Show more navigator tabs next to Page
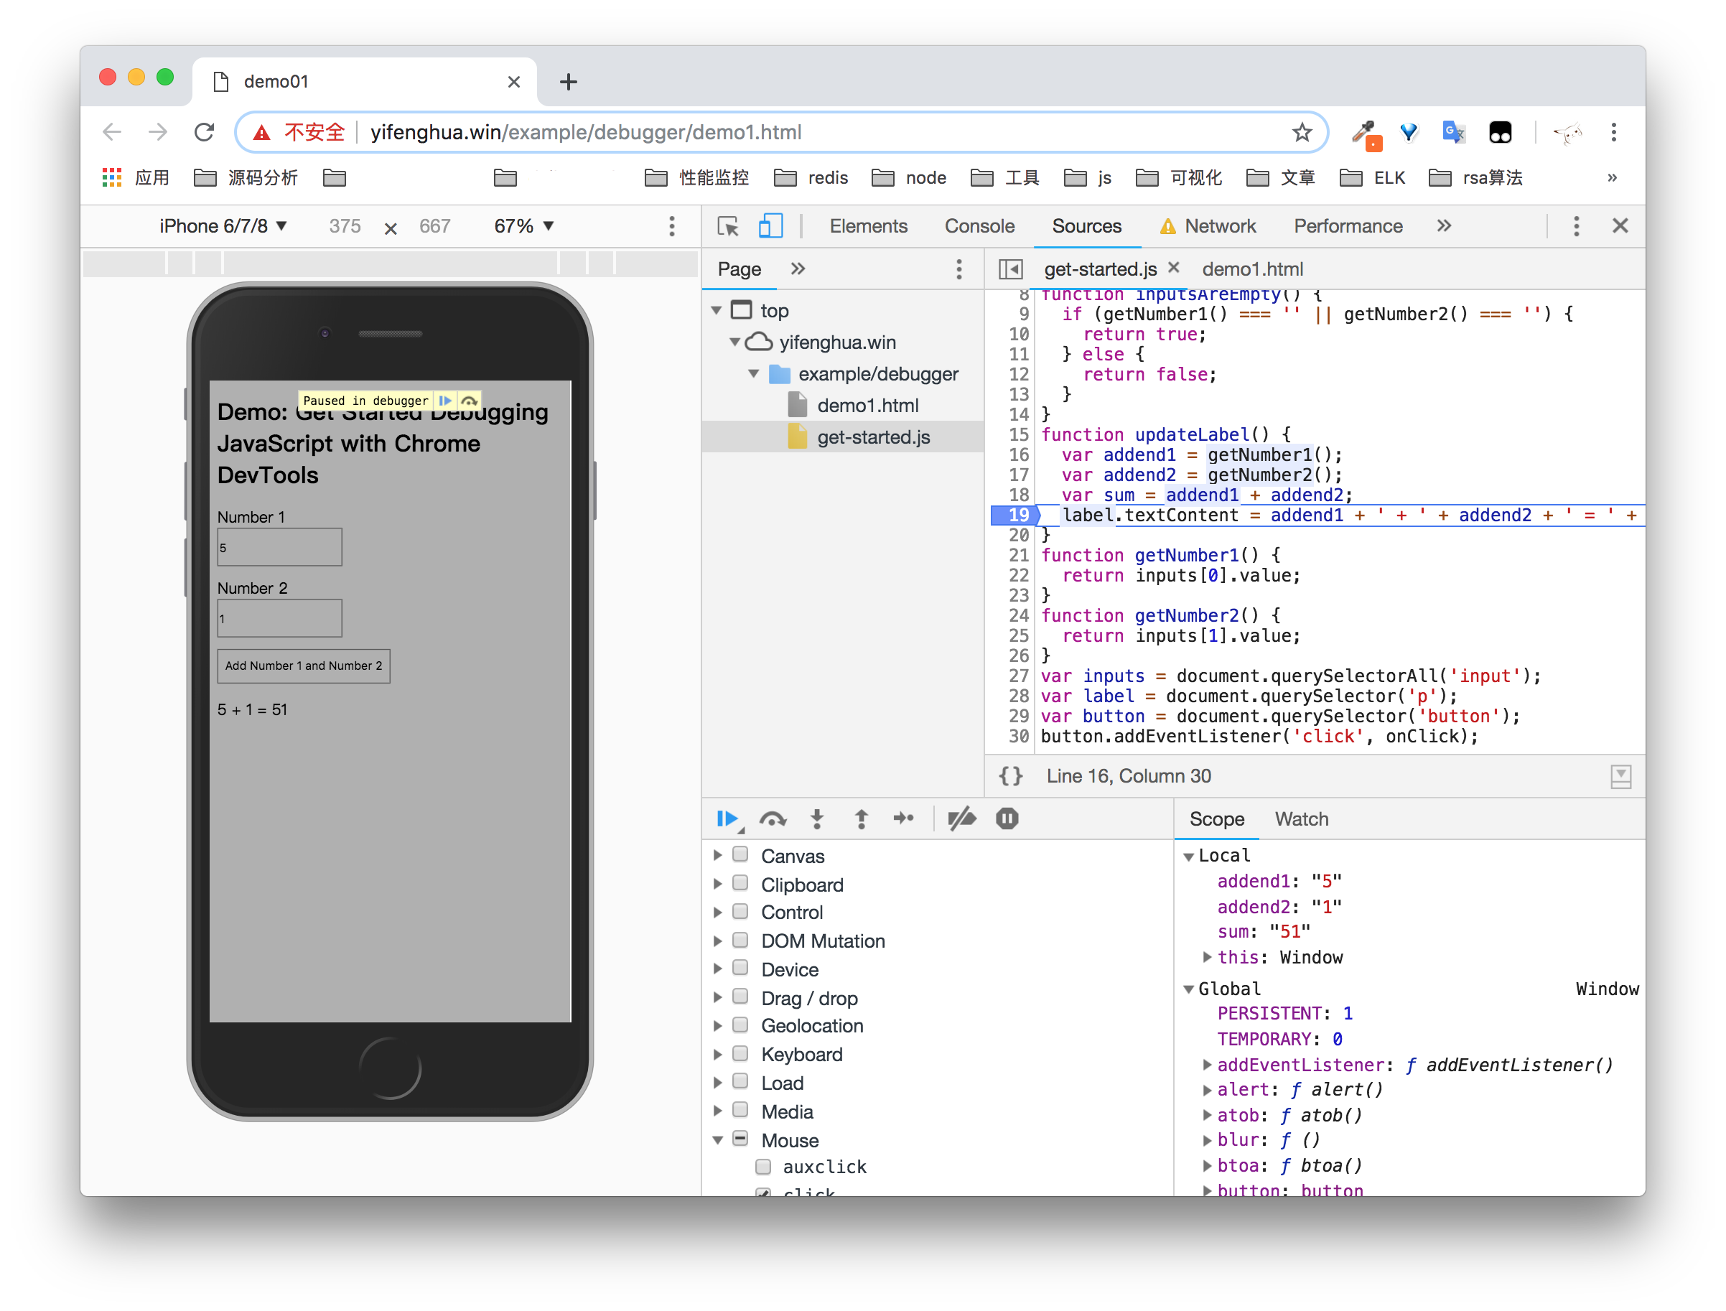The height and width of the screenshot is (1311, 1726). 798,269
